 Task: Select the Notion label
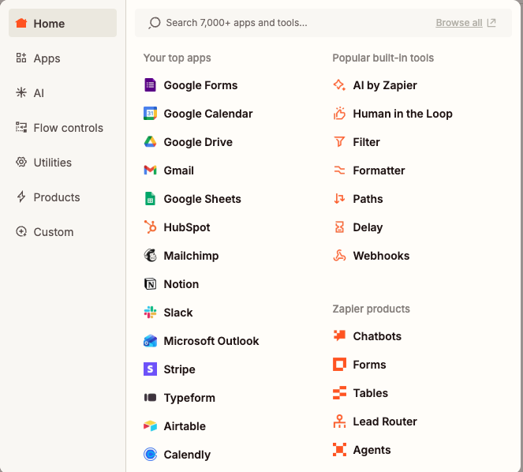point(181,284)
